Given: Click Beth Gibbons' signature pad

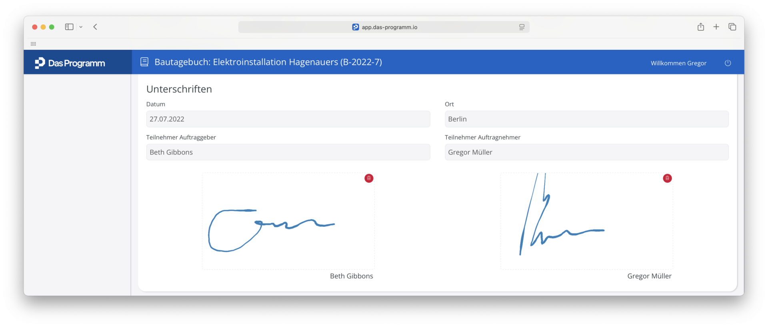Looking at the screenshot, I should click(288, 221).
